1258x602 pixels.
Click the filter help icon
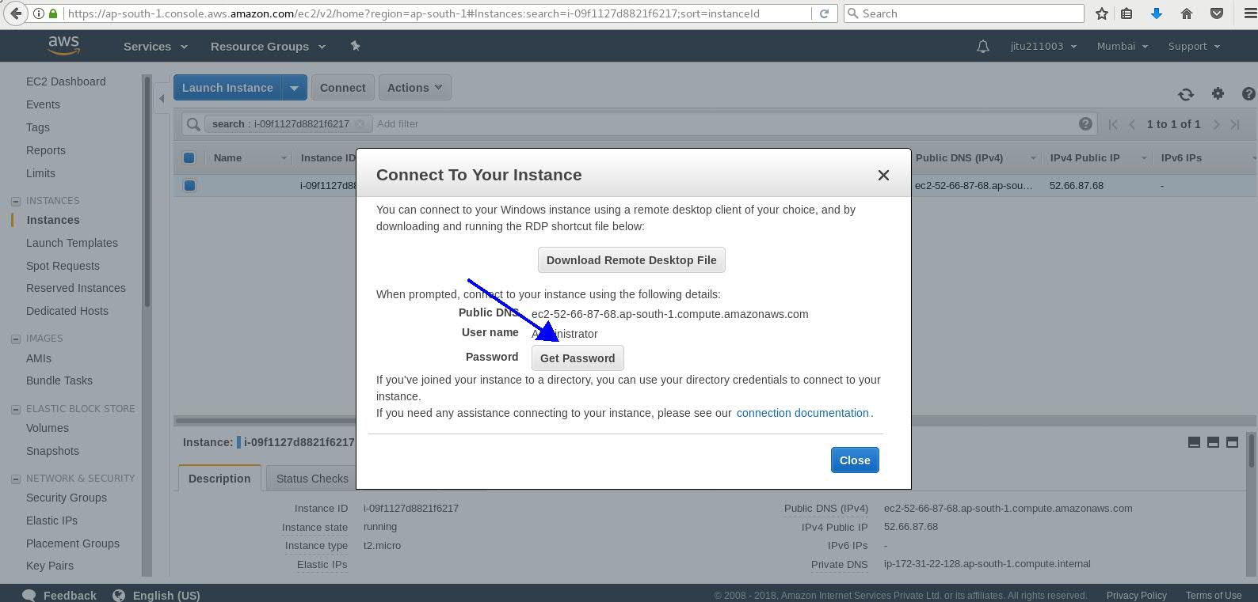pos(1085,123)
